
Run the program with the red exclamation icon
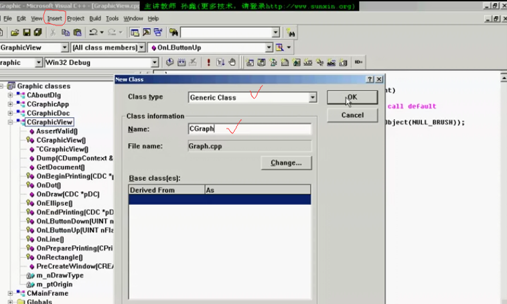(x=208, y=62)
